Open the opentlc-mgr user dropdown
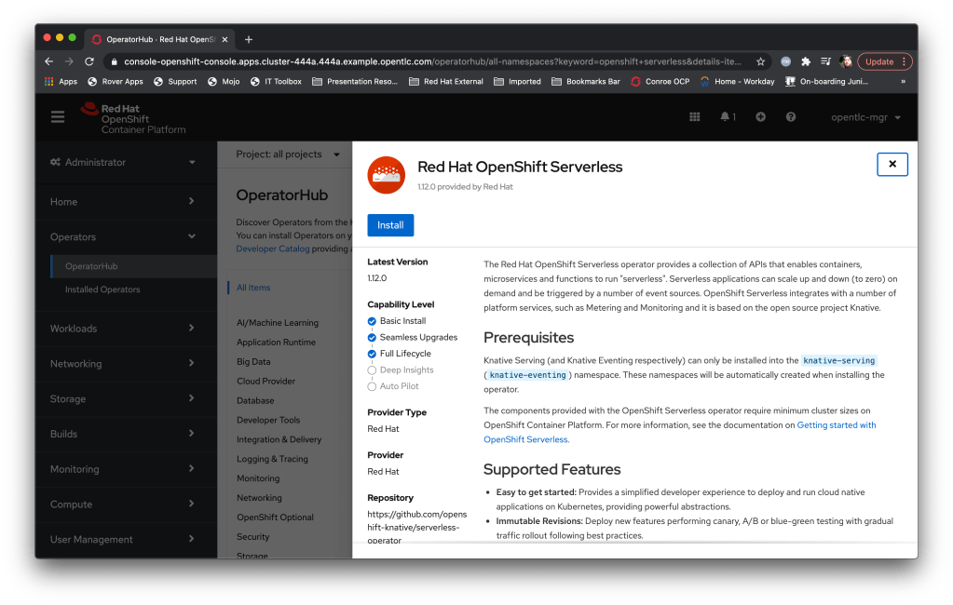Image resolution: width=953 pixels, height=605 pixels. [x=865, y=117]
